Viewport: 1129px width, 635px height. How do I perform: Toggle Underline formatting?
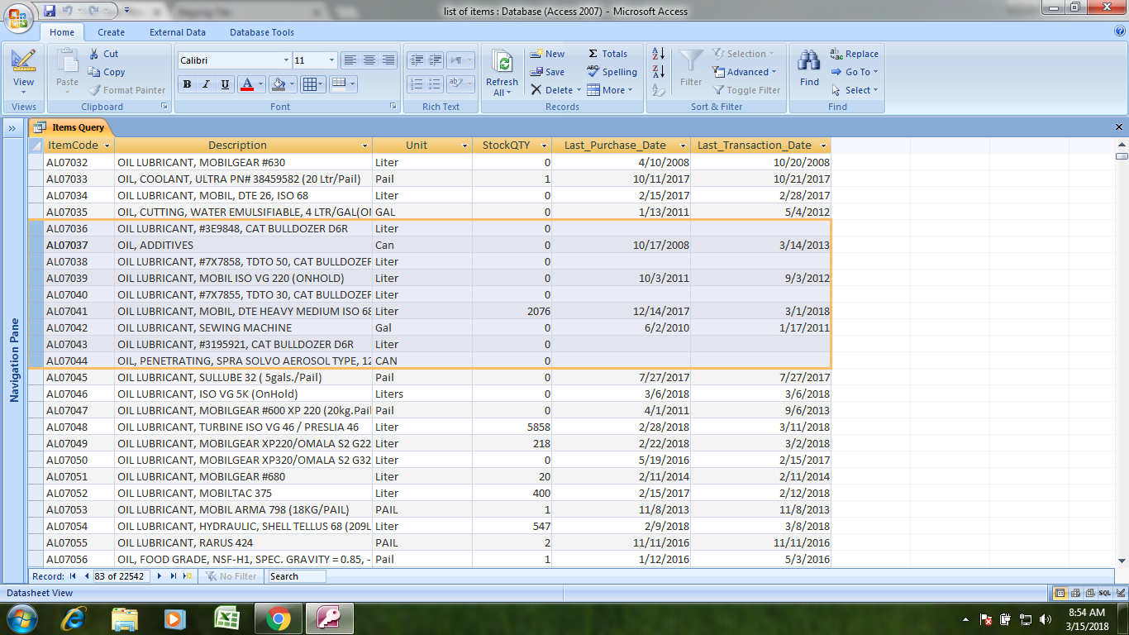[x=225, y=84]
